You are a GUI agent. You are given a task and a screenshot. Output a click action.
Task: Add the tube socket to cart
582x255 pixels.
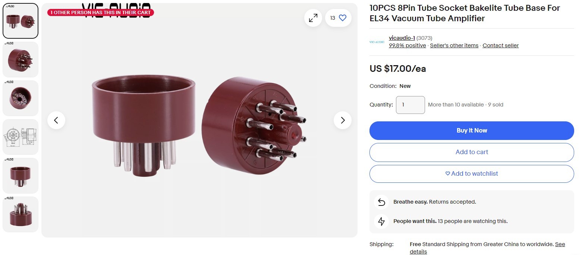472,152
